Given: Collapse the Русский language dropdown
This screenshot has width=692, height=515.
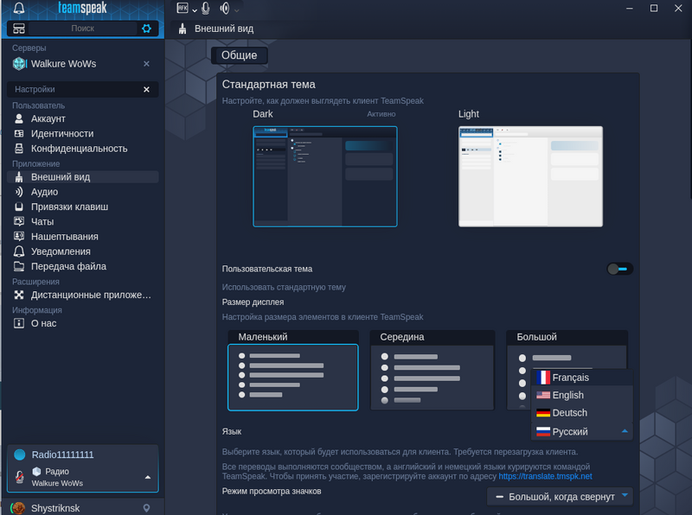Looking at the screenshot, I should pyautogui.click(x=582, y=431).
